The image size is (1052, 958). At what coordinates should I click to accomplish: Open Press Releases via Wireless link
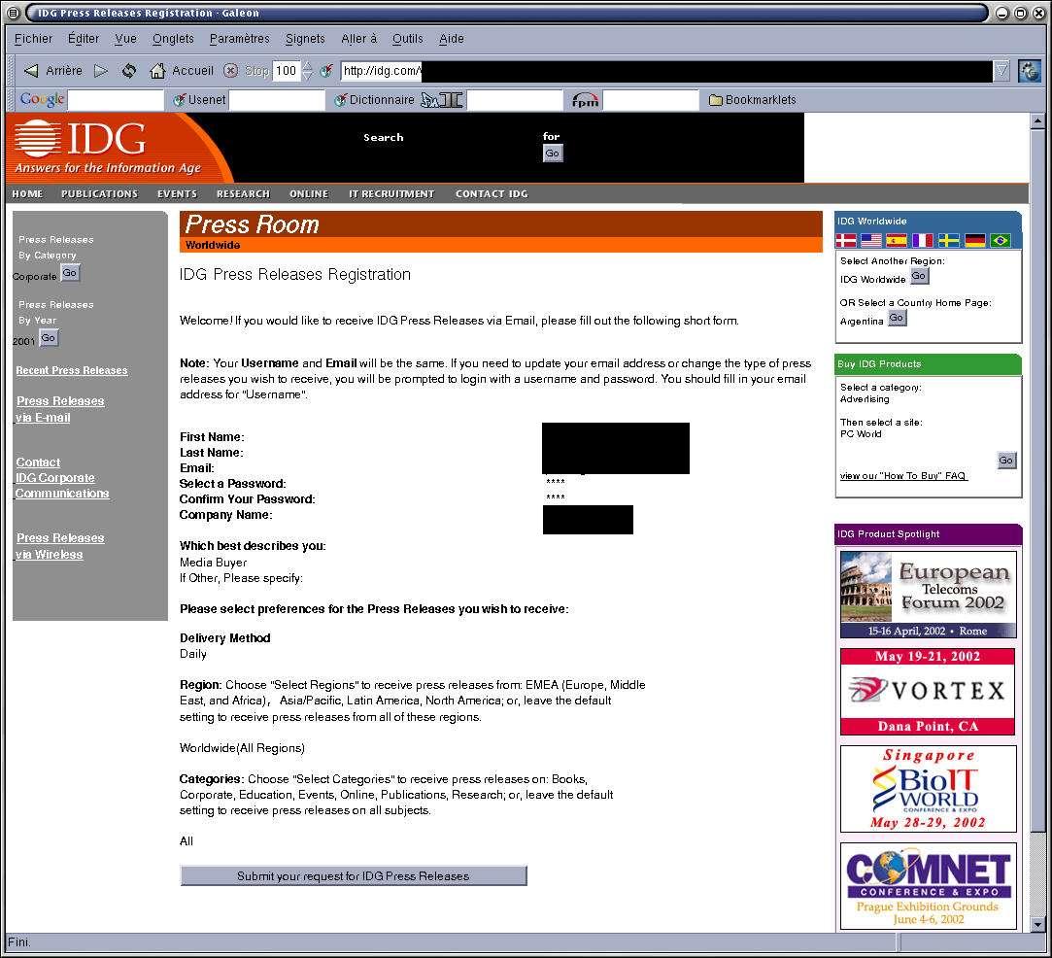tap(59, 546)
